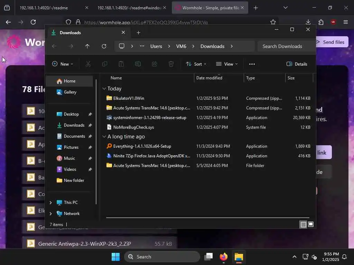
Task: Switch to large thumbnails view layout
Action: [x=311, y=224]
